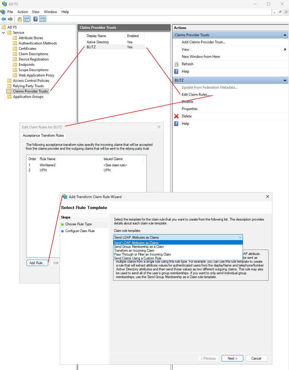289x370 pixels.
Task: Click the Back arrow toolbar icon
Action: (x=4, y=19)
